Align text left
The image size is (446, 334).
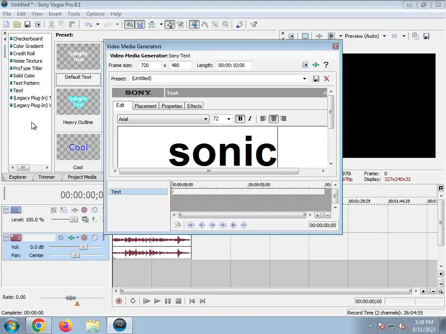coord(263,119)
